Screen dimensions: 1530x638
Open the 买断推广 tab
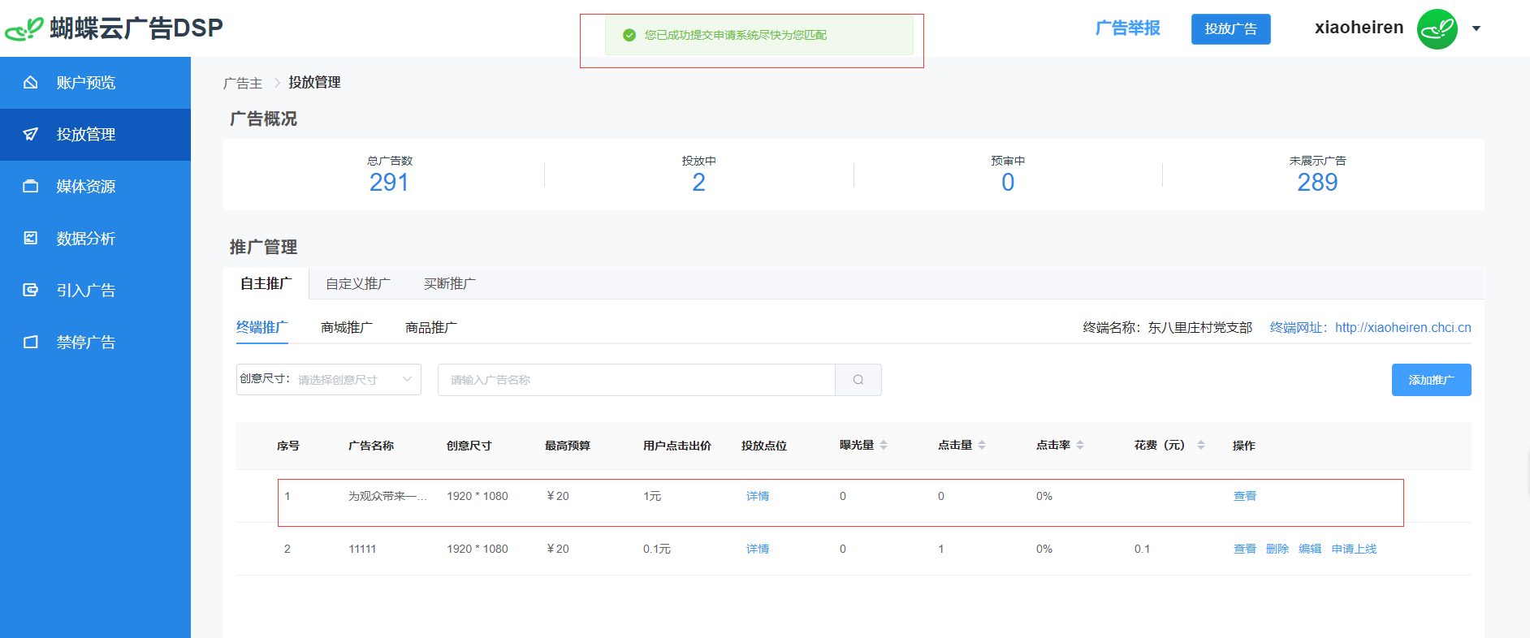(449, 283)
